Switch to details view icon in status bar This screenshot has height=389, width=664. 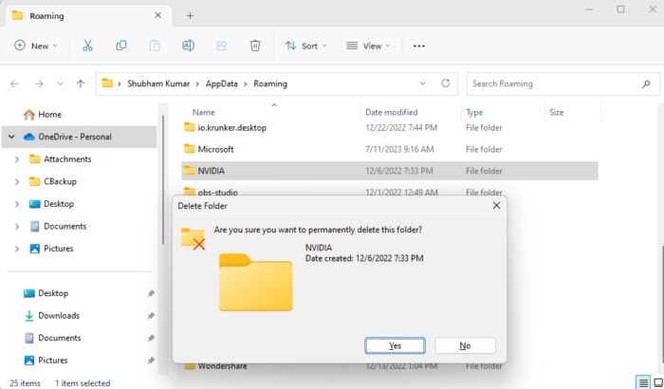[x=643, y=382]
